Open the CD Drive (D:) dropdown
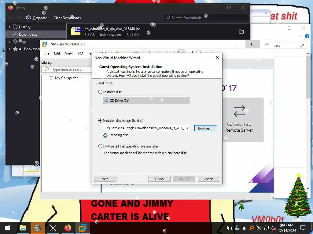 [146, 101]
